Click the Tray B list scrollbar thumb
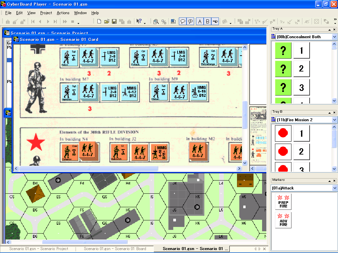Viewport: 338px width, 253px height. pyautogui.click(x=334, y=139)
